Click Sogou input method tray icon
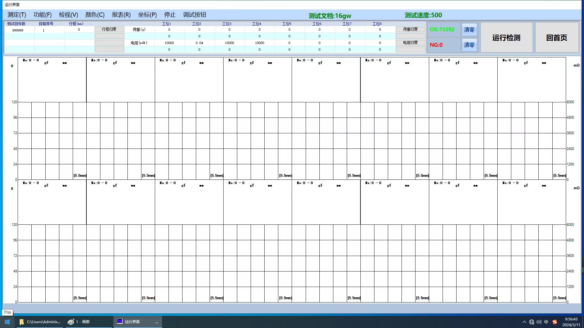This screenshot has height=328, width=584. pos(555,322)
